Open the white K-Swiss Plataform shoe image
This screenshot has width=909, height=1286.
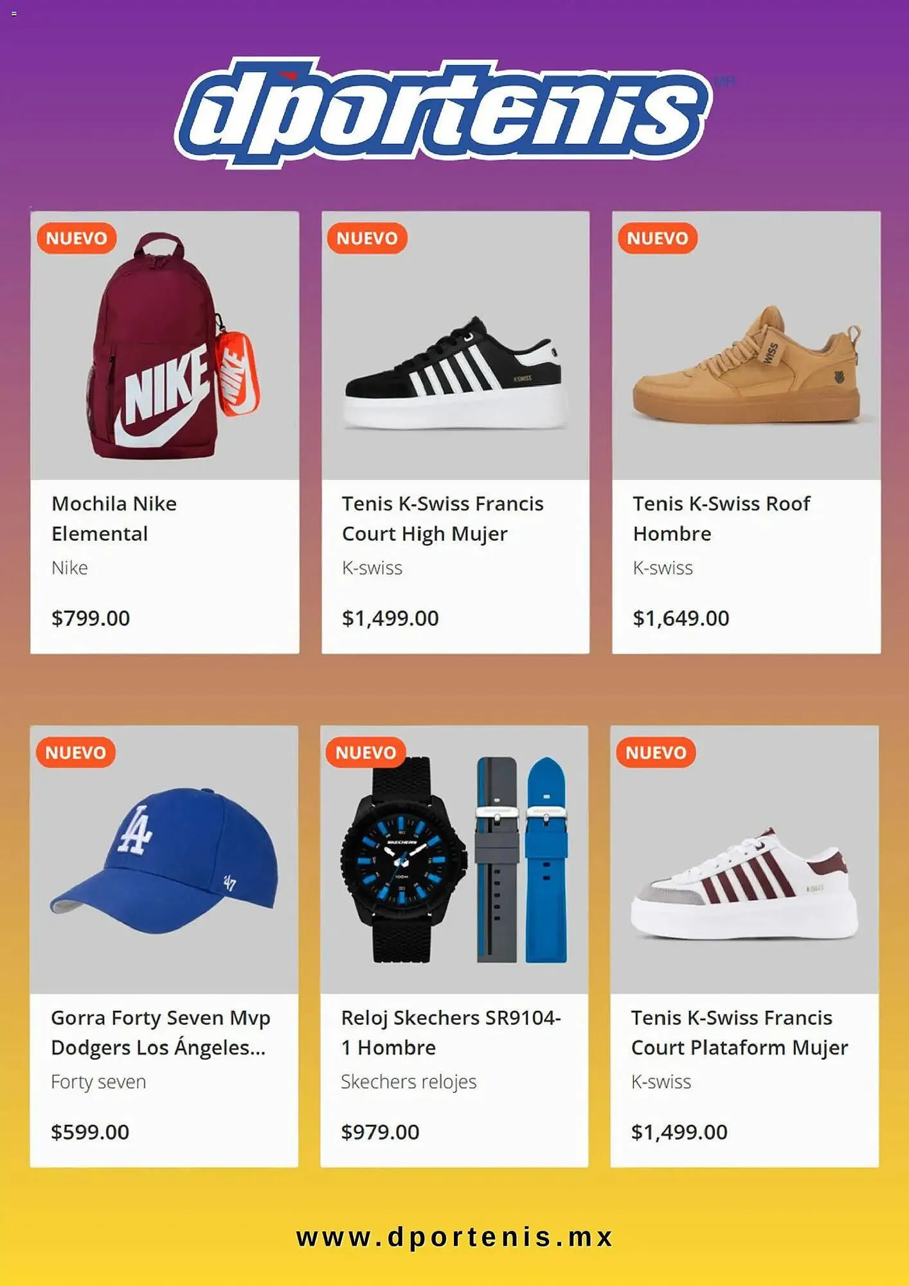point(744,884)
